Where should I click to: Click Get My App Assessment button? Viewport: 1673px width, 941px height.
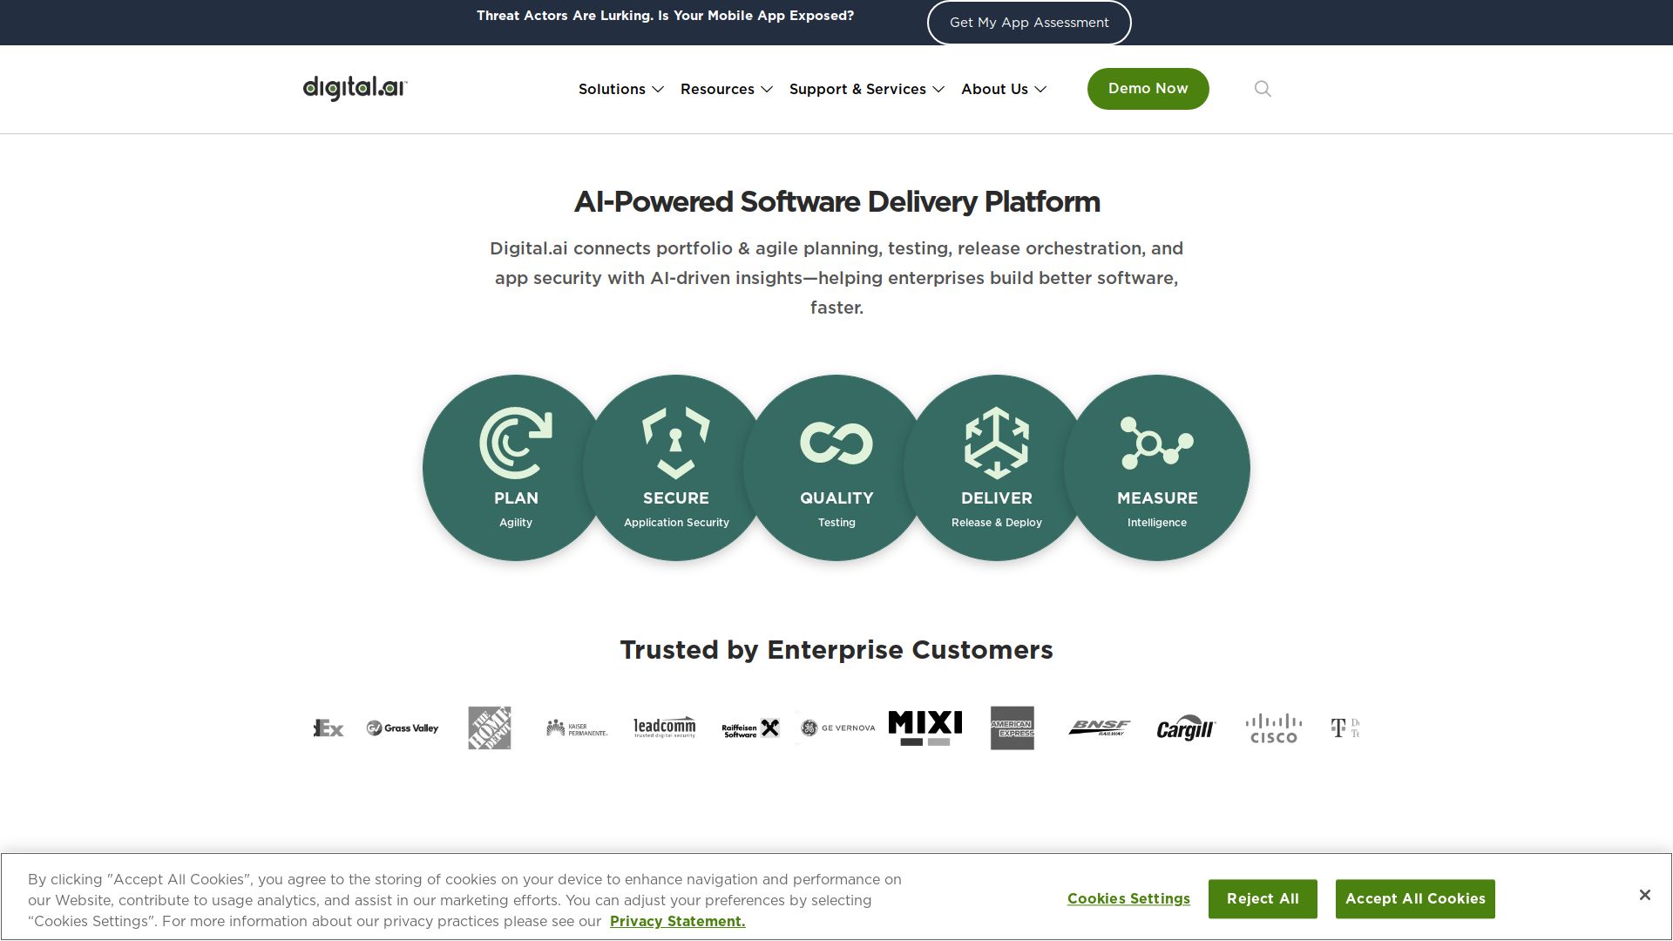(x=1029, y=23)
